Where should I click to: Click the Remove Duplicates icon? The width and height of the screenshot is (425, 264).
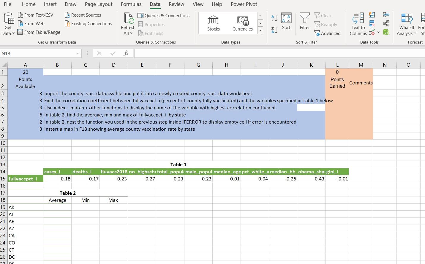pyautogui.click(x=371, y=23)
